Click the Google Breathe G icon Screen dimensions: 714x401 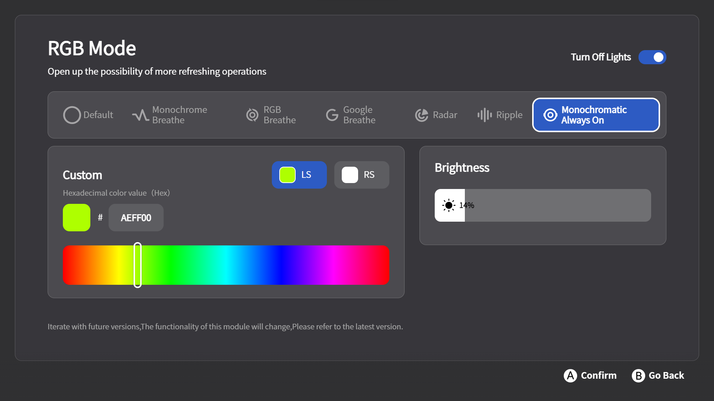point(332,115)
